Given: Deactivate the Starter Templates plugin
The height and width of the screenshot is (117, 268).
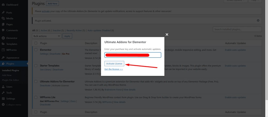Looking at the screenshot, I should [x=58, y=70].
